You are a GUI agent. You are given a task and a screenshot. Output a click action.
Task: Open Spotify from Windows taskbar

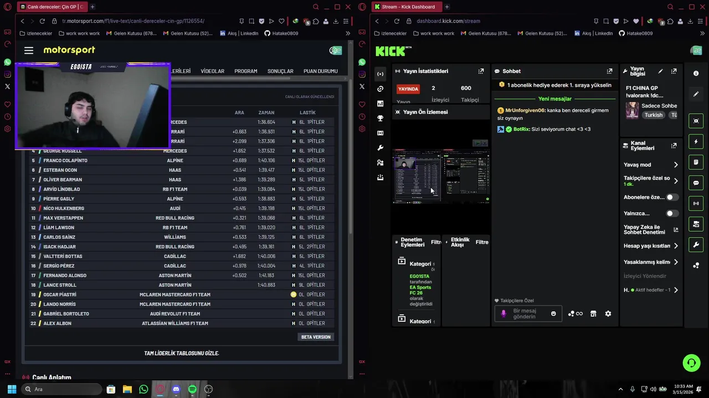[x=192, y=389]
